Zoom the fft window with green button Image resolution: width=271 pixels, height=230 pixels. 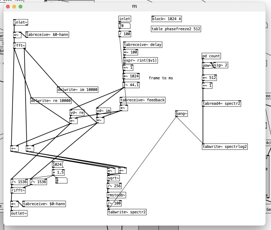coord(20,7)
